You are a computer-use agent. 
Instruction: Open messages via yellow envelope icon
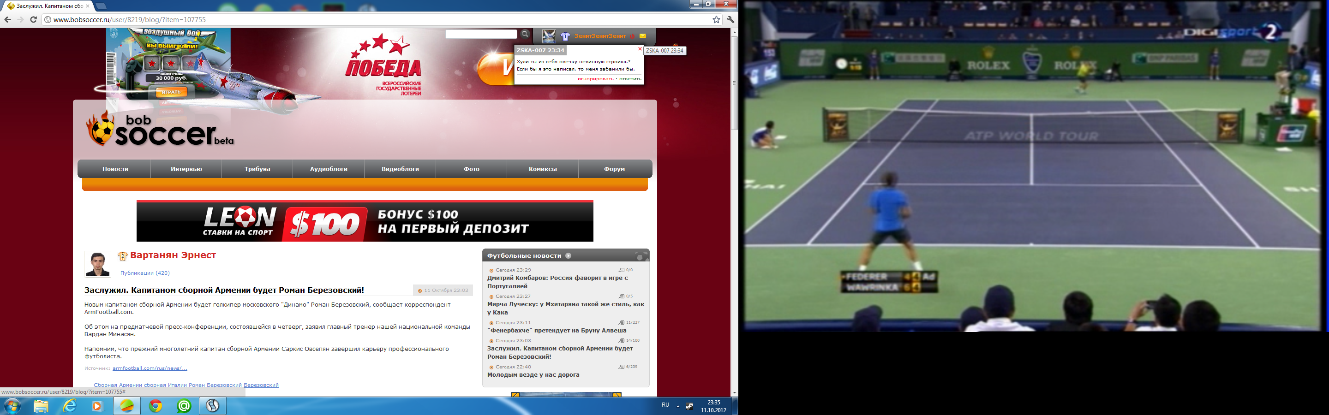point(643,36)
